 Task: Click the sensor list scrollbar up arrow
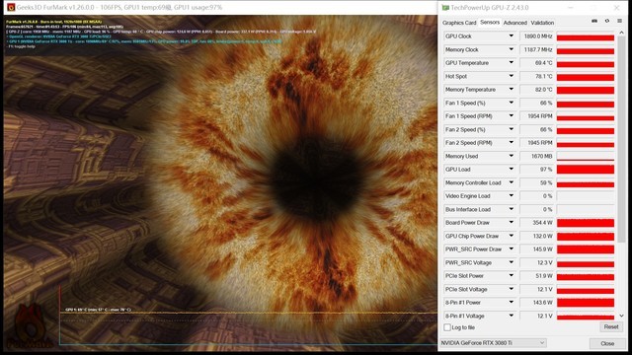[621, 33]
